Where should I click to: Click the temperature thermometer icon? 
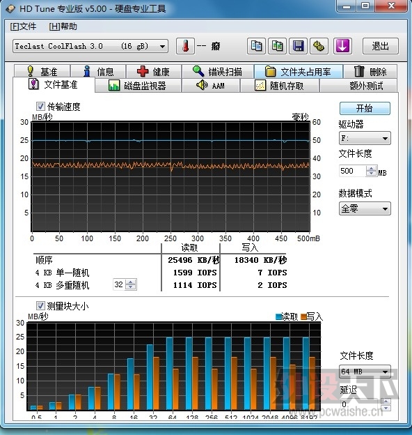[x=185, y=46]
